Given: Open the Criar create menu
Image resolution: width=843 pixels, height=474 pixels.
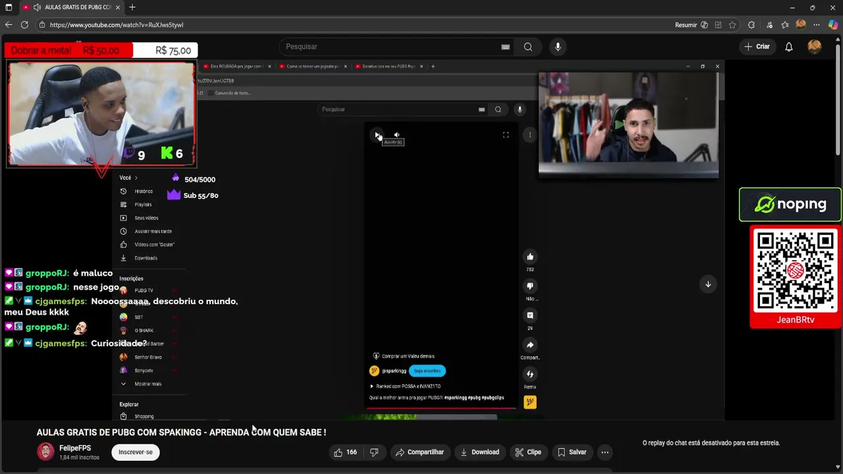Looking at the screenshot, I should (x=757, y=47).
